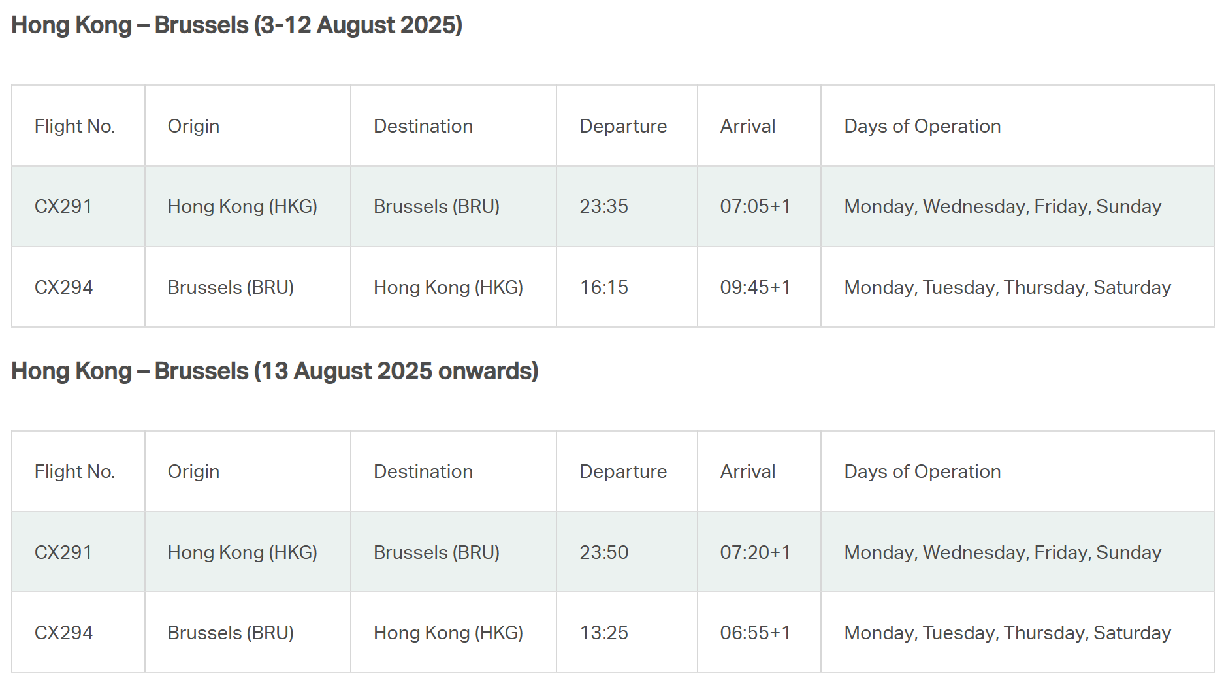
Task: Select the 23:35 departure time cell
Action: tap(604, 206)
